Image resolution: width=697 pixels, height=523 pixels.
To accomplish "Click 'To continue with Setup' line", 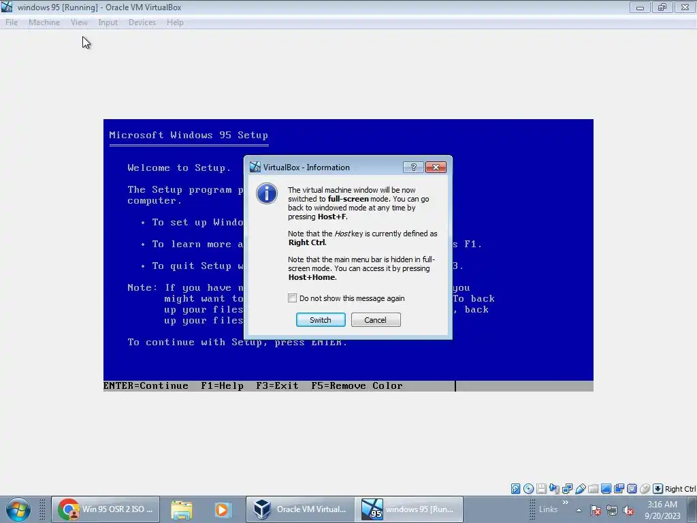I will click(237, 343).
